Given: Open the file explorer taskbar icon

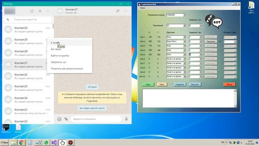Looking at the screenshot, I should coord(13,142).
